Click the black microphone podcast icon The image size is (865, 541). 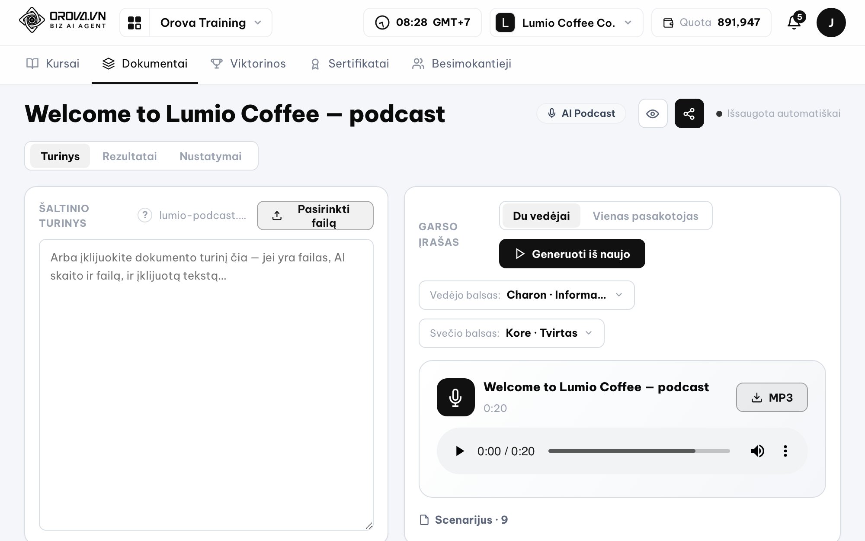coord(455,397)
